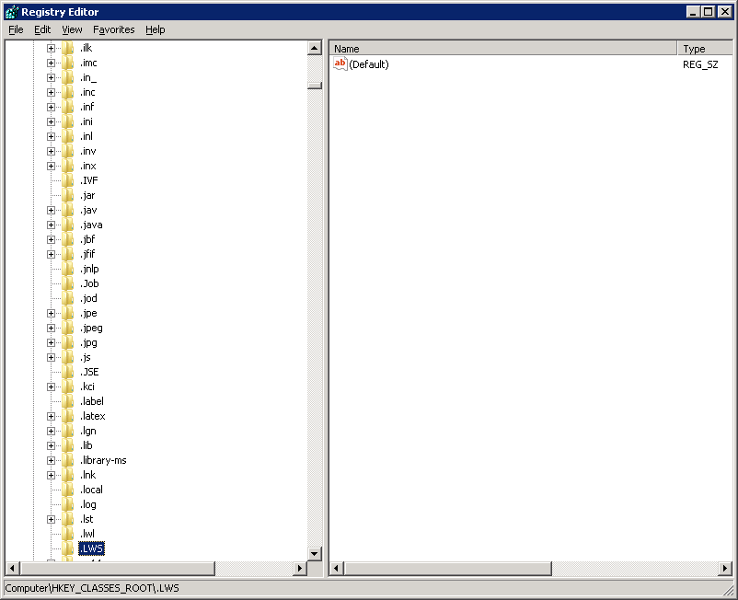
Task: Open the File menu
Action: coord(16,29)
